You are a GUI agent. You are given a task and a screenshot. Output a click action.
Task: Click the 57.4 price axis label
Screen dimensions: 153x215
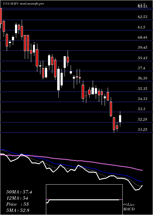[141, 68]
